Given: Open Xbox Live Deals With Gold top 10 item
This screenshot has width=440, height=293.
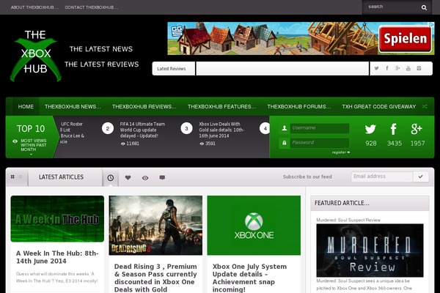Looking at the screenshot, I should (x=221, y=130).
